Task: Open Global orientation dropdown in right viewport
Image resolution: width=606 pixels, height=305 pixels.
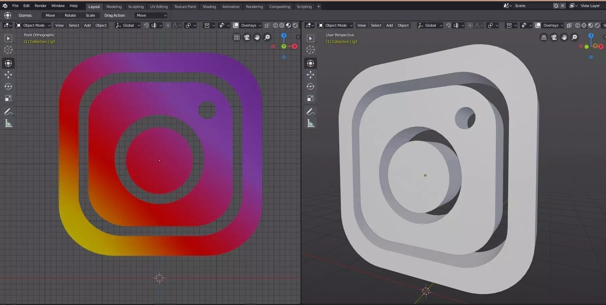Action: tap(430, 25)
